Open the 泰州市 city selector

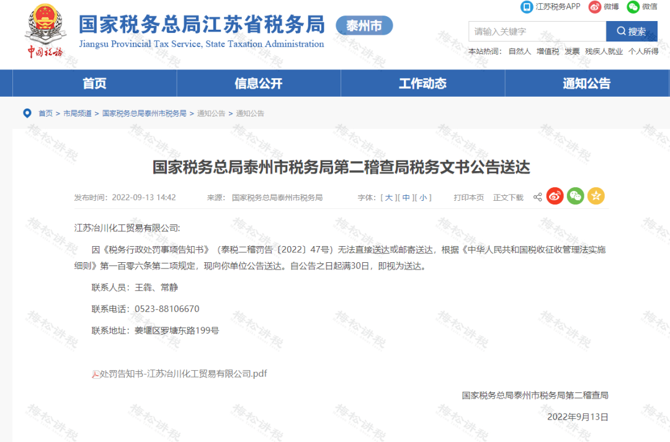pyautogui.click(x=364, y=25)
